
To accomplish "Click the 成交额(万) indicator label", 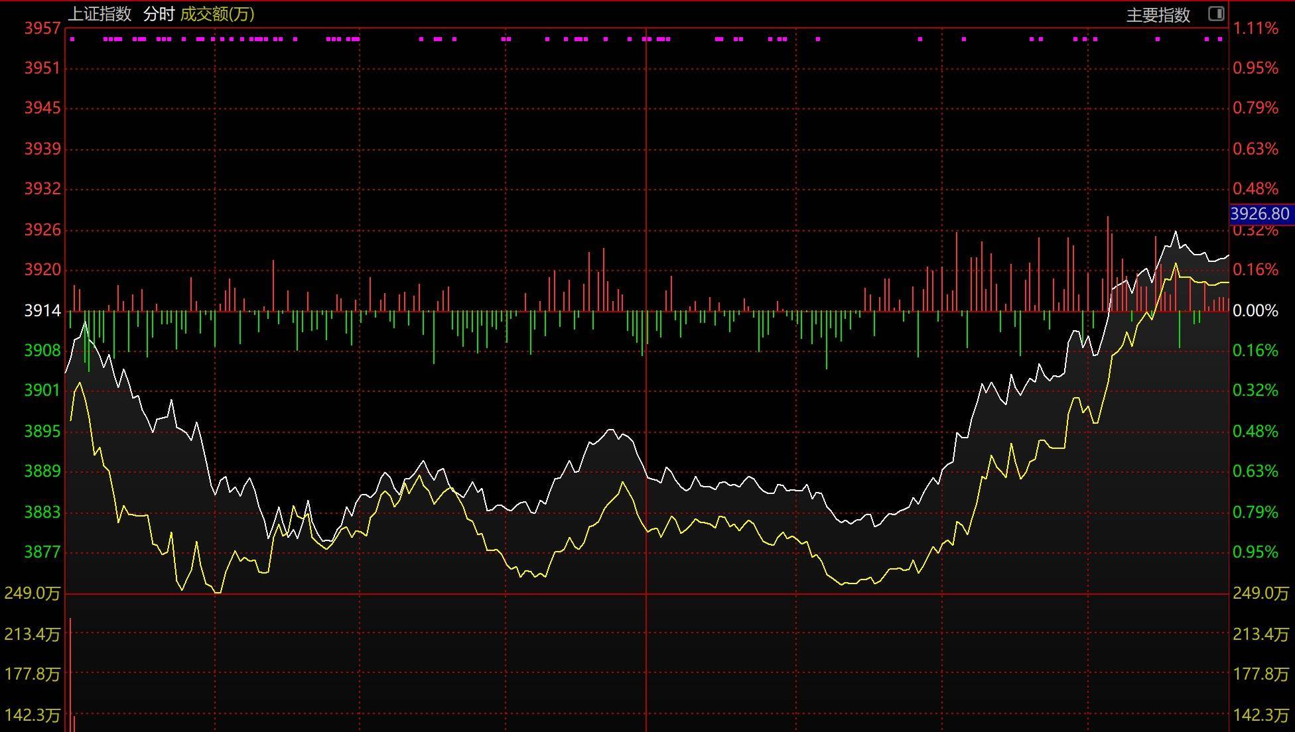I will pyautogui.click(x=217, y=14).
